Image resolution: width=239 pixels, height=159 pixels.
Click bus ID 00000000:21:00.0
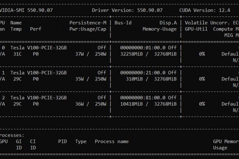[141, 73]
